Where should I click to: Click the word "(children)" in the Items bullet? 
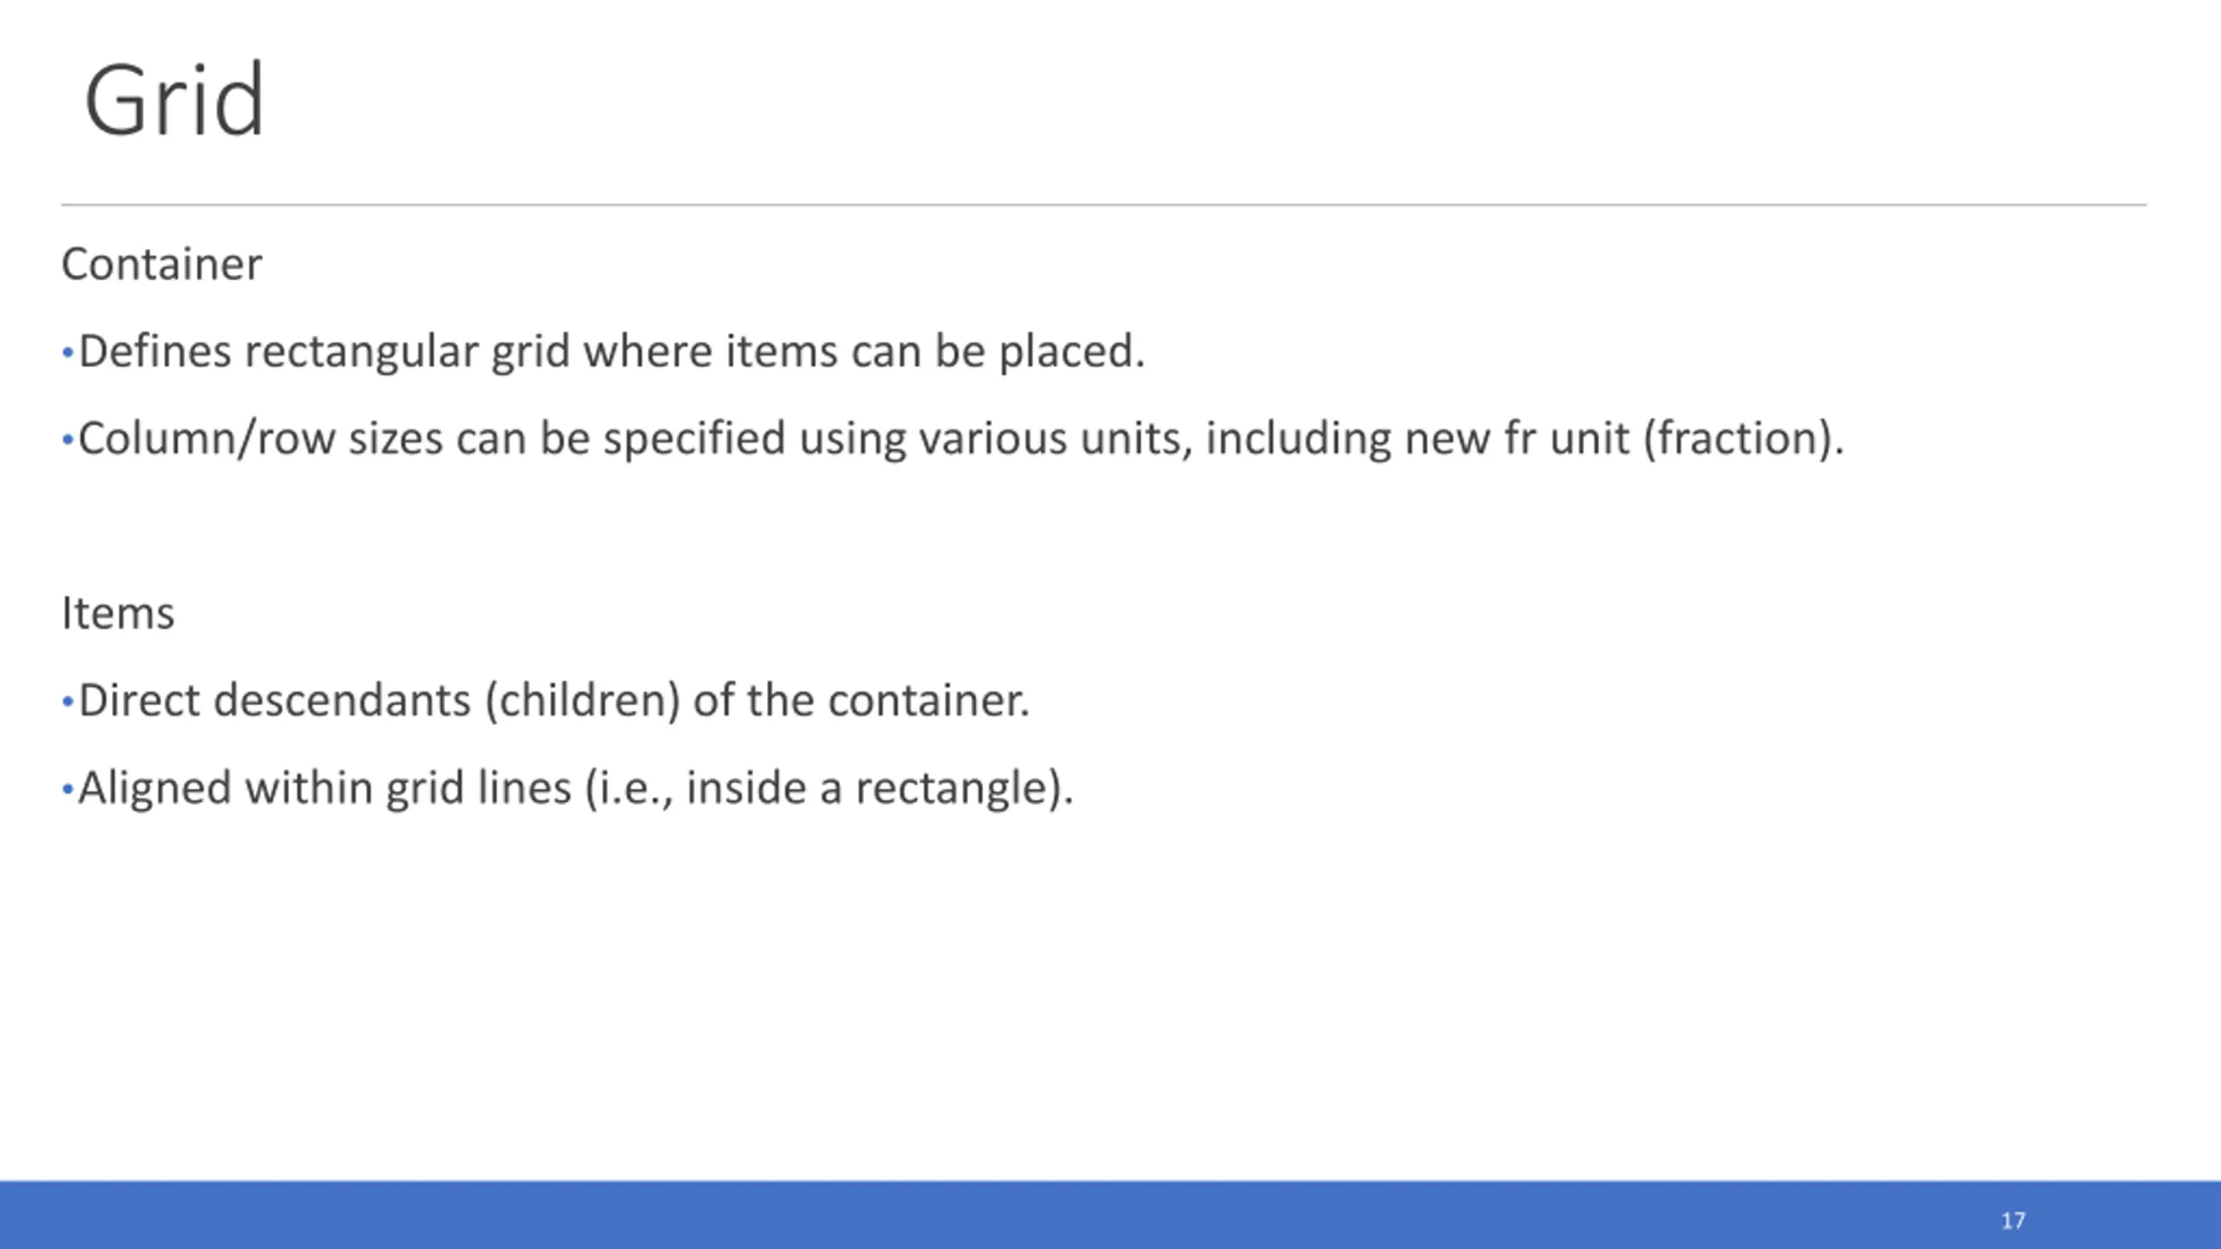582,701
